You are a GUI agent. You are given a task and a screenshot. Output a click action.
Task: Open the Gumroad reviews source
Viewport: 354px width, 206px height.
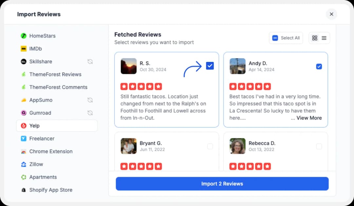[23, 113]
